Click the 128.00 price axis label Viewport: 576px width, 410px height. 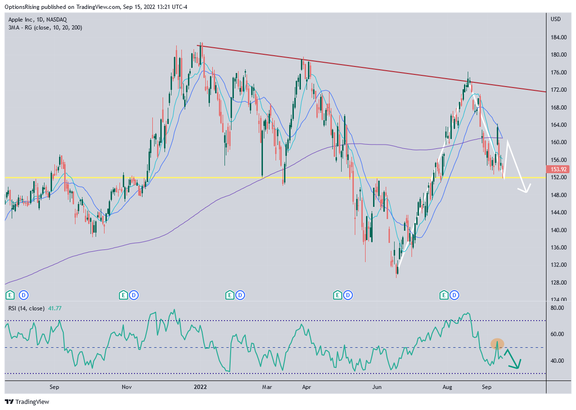click(x=558, y=283)
